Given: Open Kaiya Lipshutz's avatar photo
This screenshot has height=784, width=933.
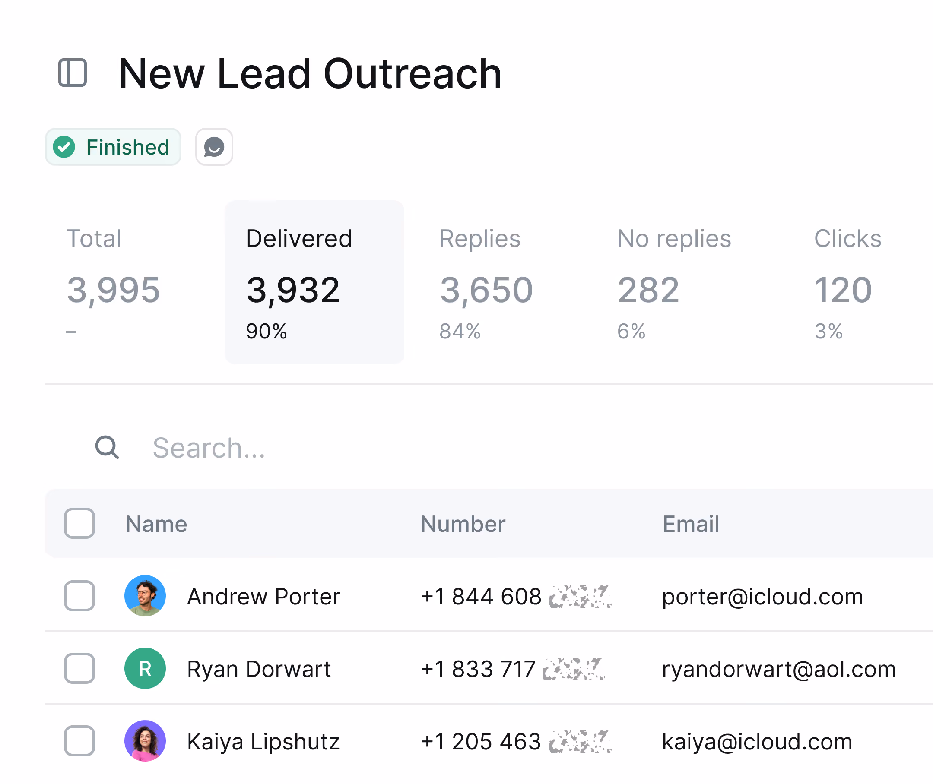Looking at the screenshot, I should (x=145, y=741).
